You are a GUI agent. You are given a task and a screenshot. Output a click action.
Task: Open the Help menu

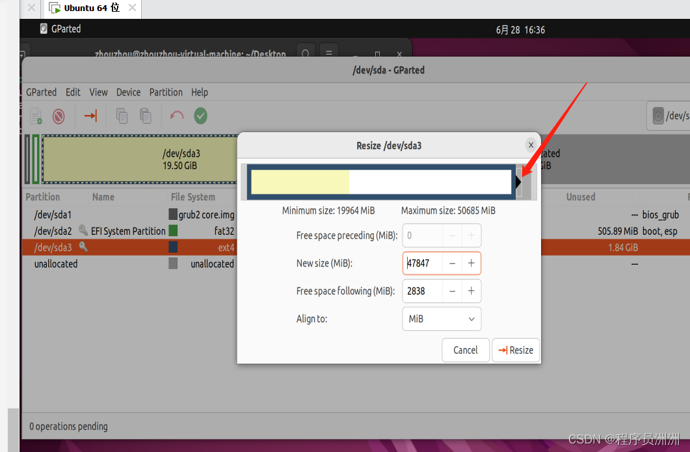[x=200, y=92]
